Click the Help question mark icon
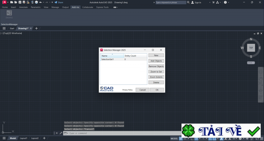 tap(225, 2)
